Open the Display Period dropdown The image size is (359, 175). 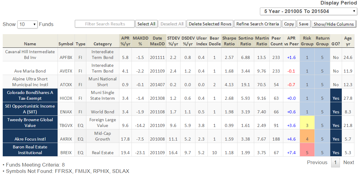point(308,11)
